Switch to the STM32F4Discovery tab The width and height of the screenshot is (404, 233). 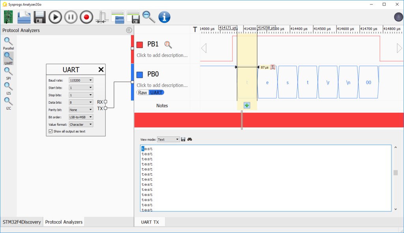[x=22, y=222]
